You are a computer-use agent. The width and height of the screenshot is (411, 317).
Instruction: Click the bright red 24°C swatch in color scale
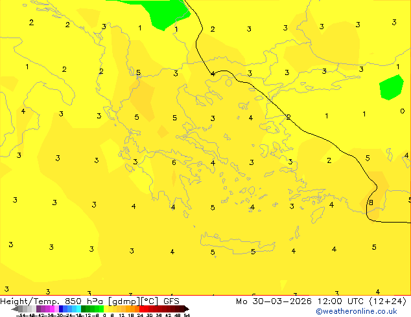click(141, 309)
